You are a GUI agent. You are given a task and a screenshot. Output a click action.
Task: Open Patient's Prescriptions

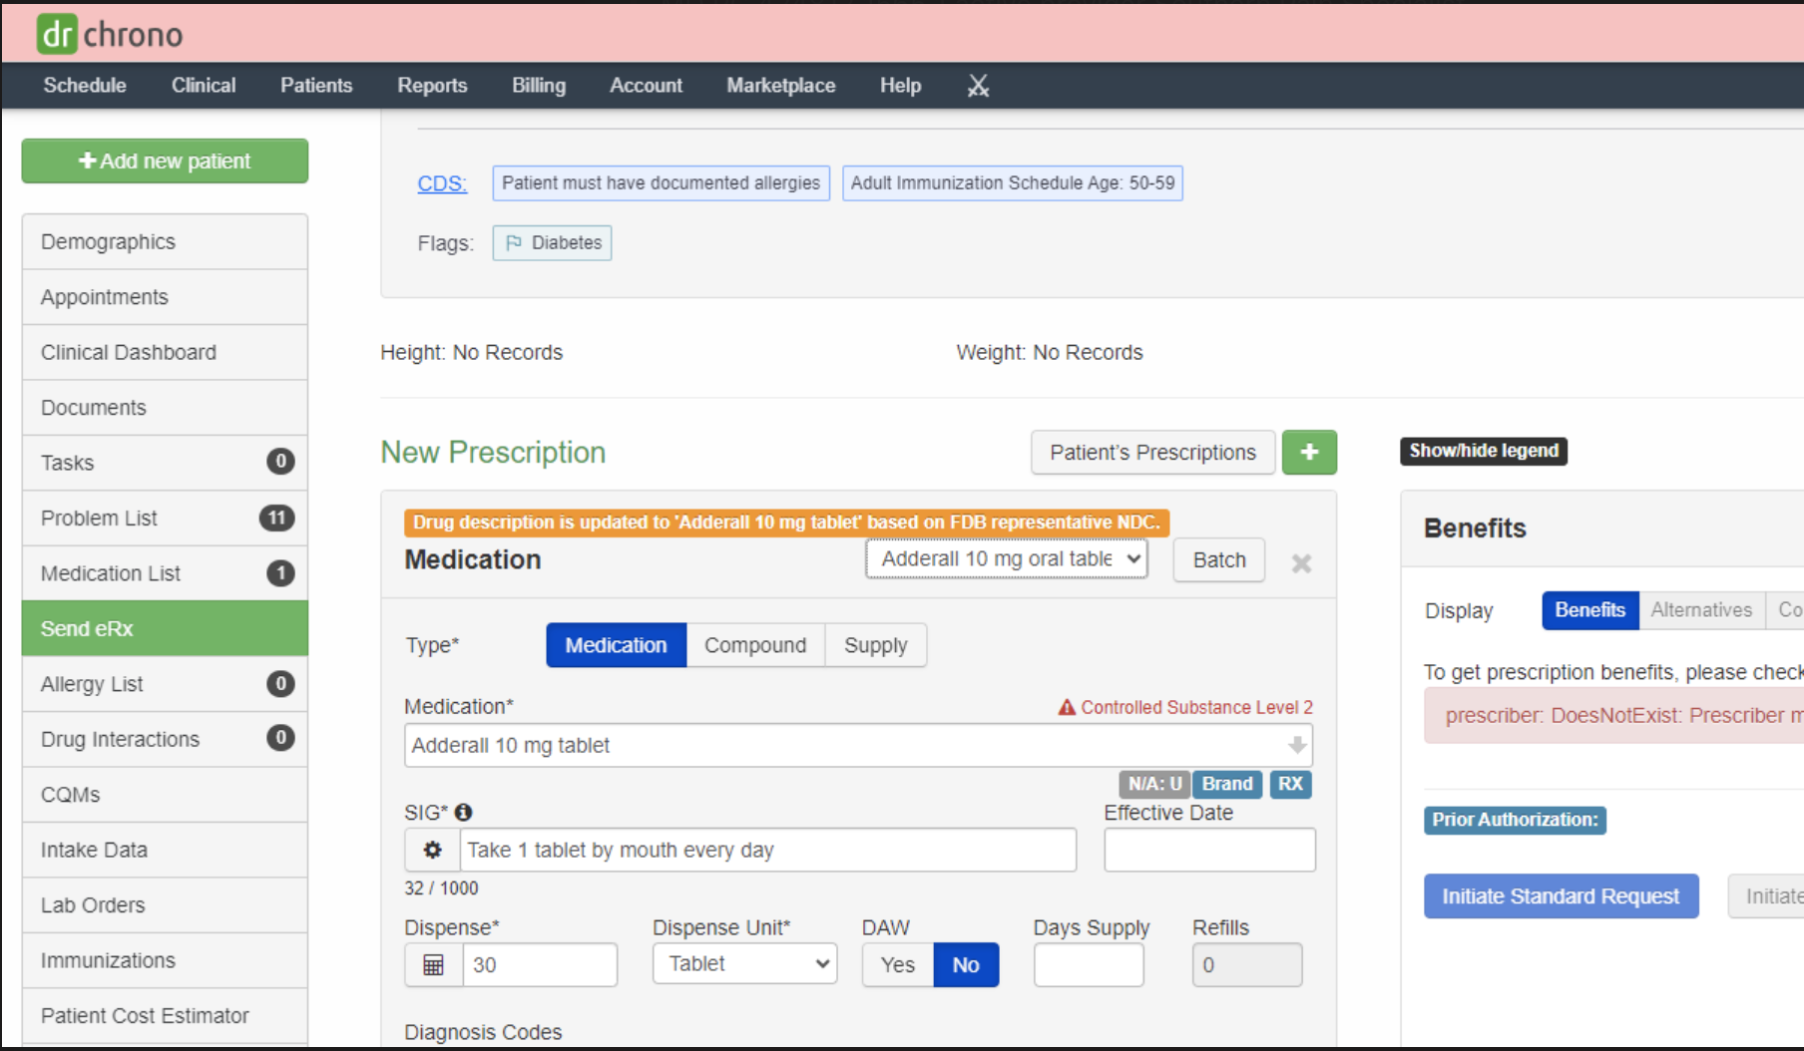pos(1152,453)
